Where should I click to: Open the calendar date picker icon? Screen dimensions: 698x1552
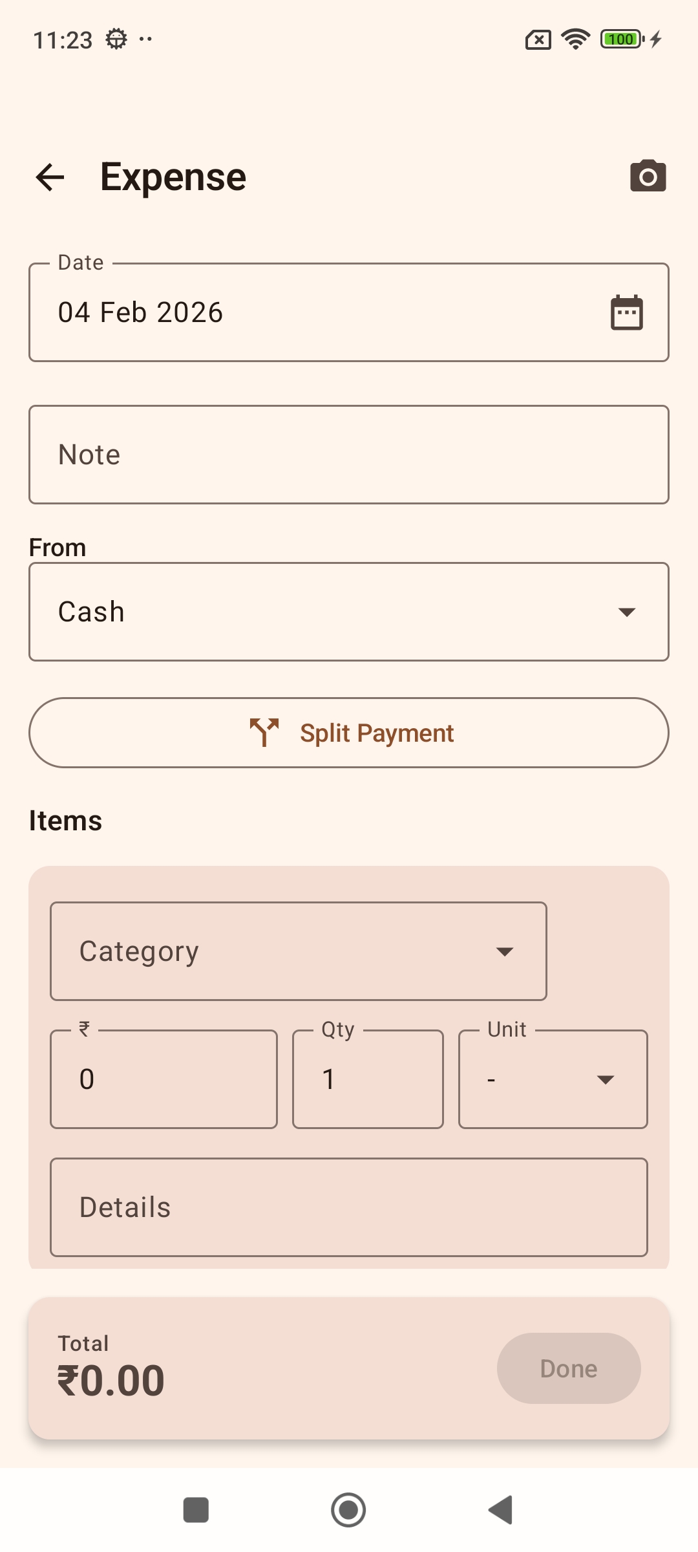click(x=626, y=312)
